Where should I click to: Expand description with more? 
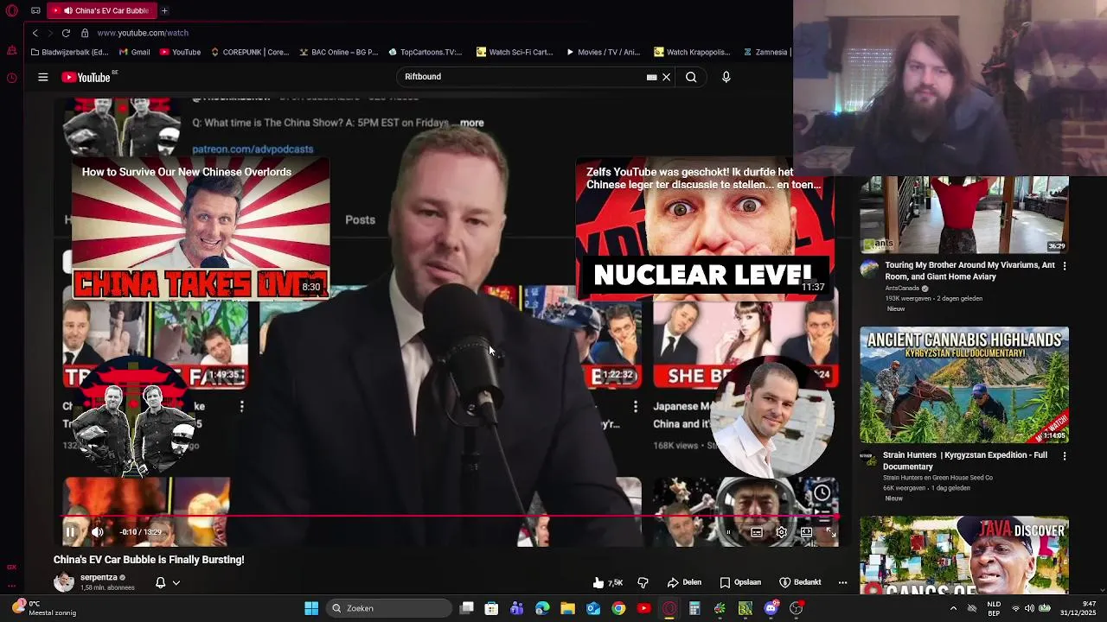472,123
